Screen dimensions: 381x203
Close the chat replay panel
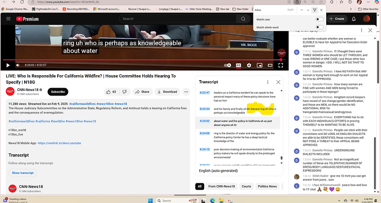(x=370, y=30)
